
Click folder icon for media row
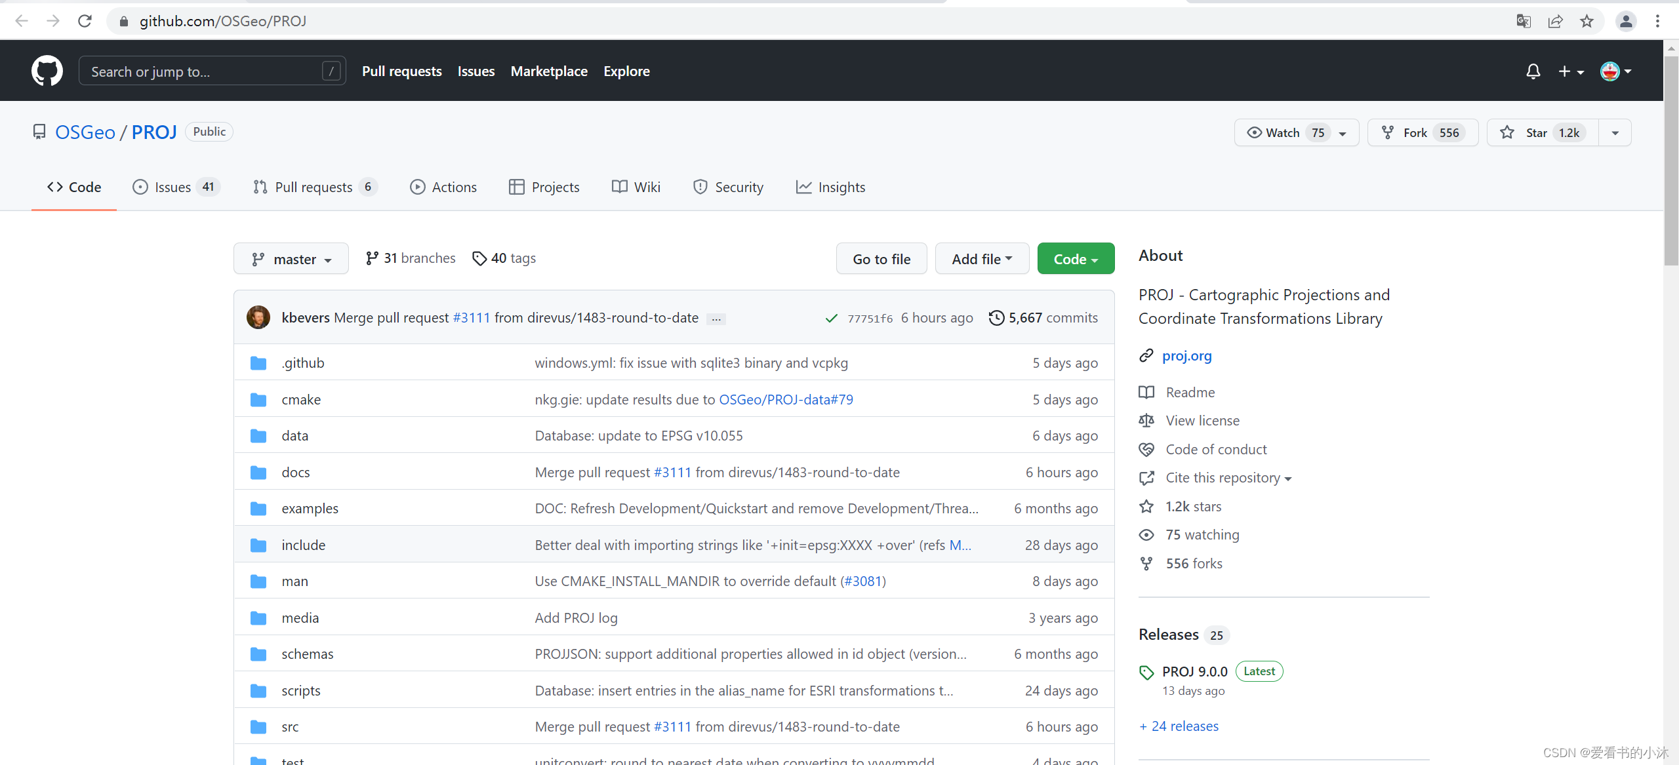click(x=258, y=618)
